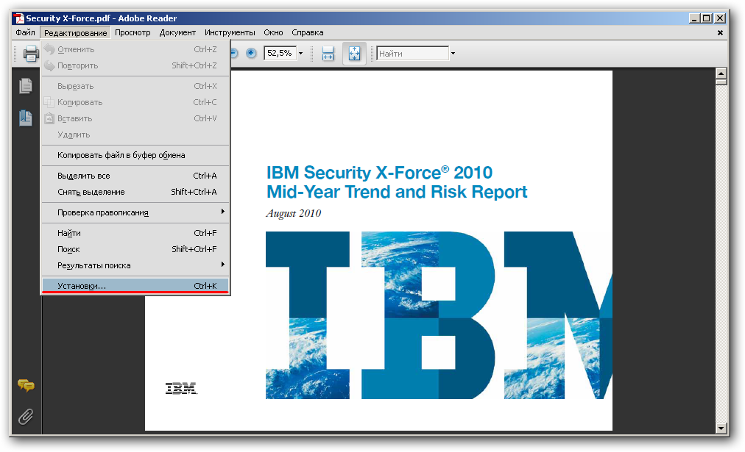Open the Comments panel icon
Viewport: 745px width, 452px height.
pyautogui.click(x=26, y=385)
